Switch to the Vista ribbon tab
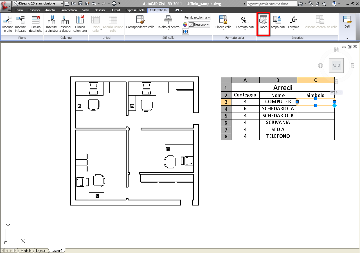 (86, 10)
